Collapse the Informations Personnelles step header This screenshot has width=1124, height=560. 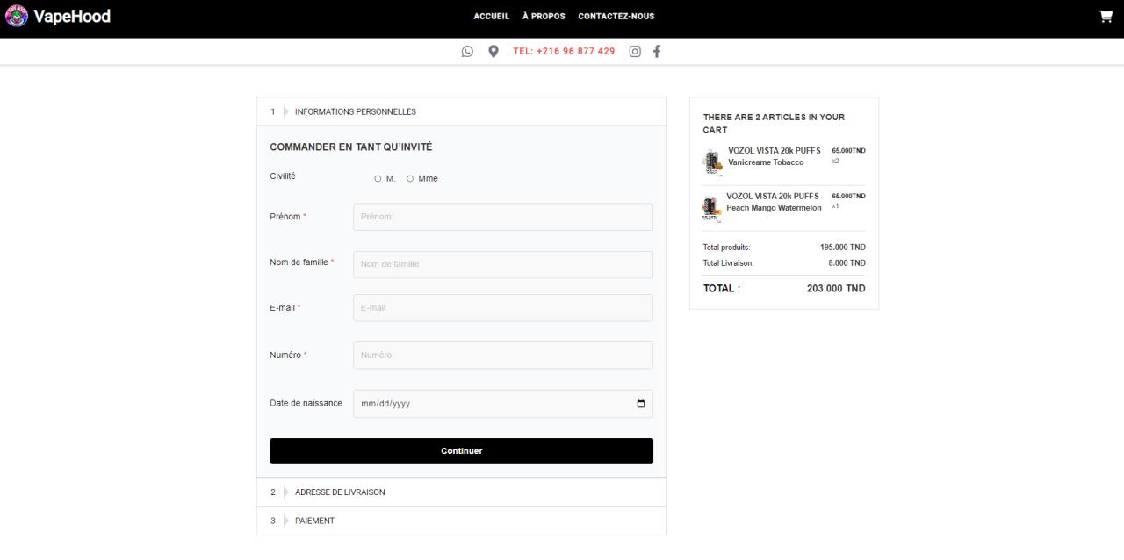pos(355,112)
